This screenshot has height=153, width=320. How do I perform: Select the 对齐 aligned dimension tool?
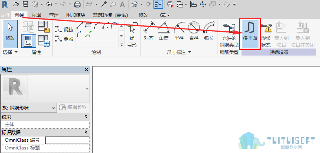(148, 31)
